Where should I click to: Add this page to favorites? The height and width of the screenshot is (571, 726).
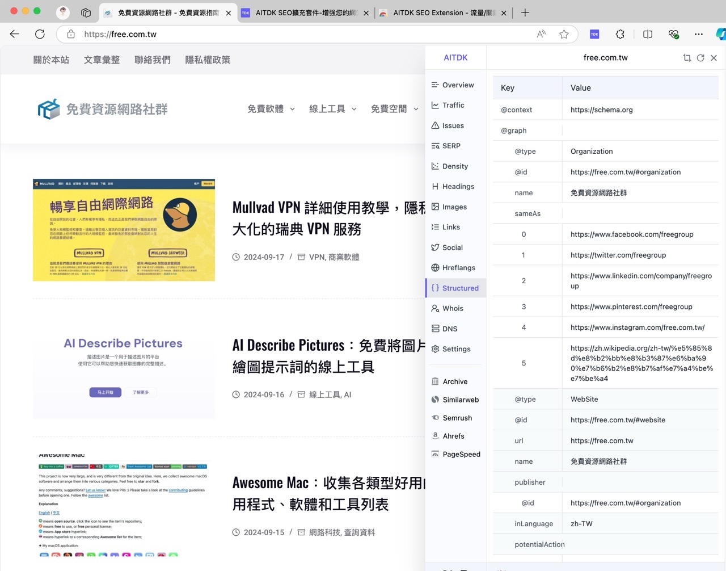pos(564,34)
